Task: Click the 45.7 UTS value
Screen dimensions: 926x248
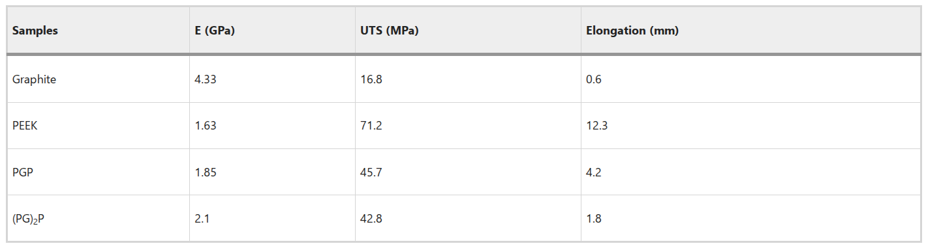Action: 371,172
